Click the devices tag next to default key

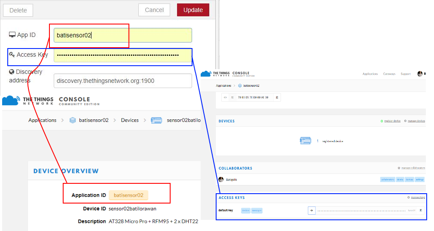tap(245, 210)
